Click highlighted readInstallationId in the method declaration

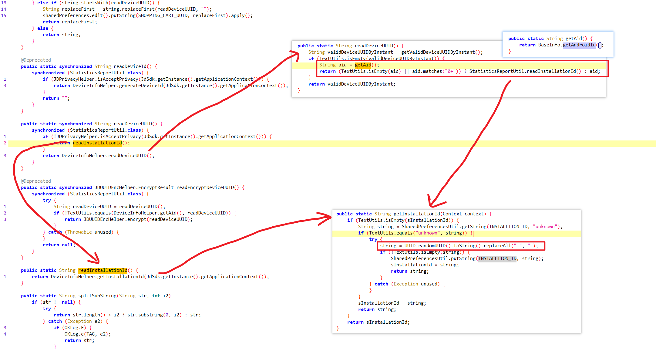click(103, 270)
